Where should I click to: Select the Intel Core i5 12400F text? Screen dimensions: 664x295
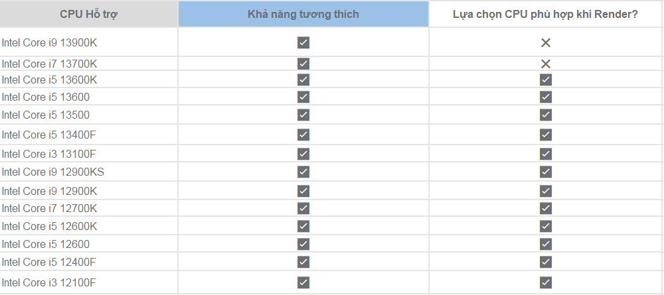[48, 262]
